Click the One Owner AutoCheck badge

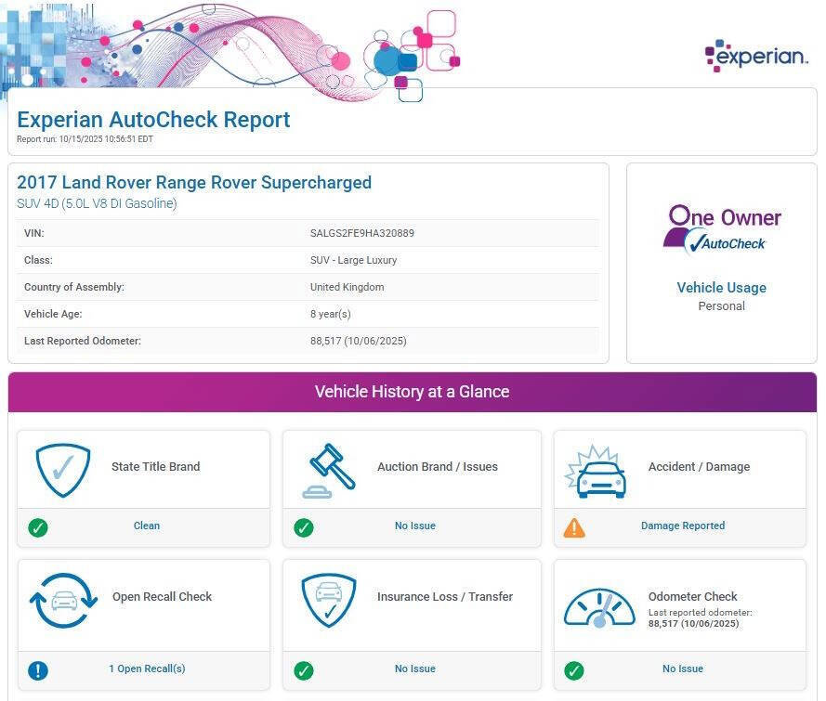724,229
